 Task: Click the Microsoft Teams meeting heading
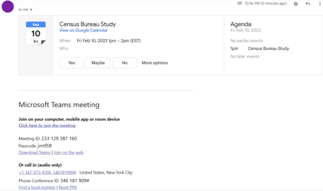point(59,105)
